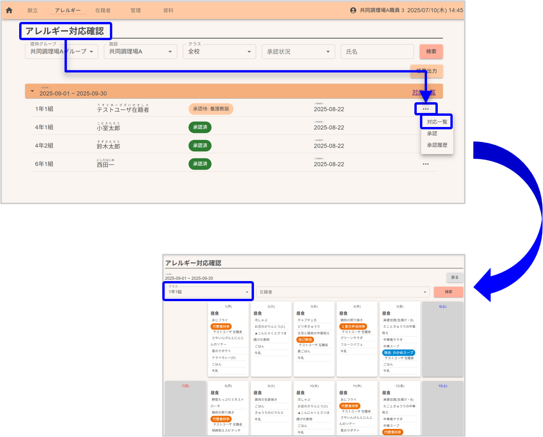Screen dimensions: 543x437
Task: Open the 資料 tab
Action: 168,10
